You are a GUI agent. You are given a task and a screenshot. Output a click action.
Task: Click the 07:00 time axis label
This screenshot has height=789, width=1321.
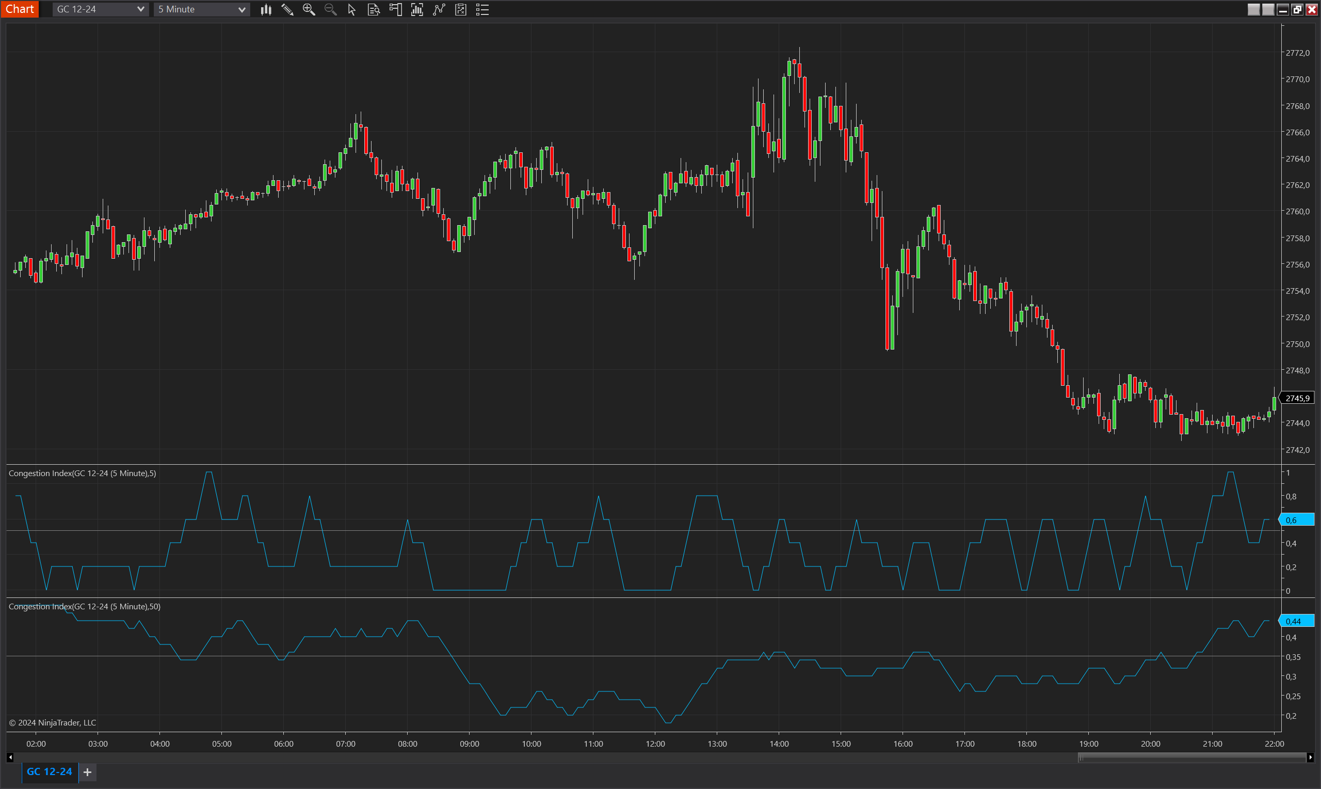346,744
